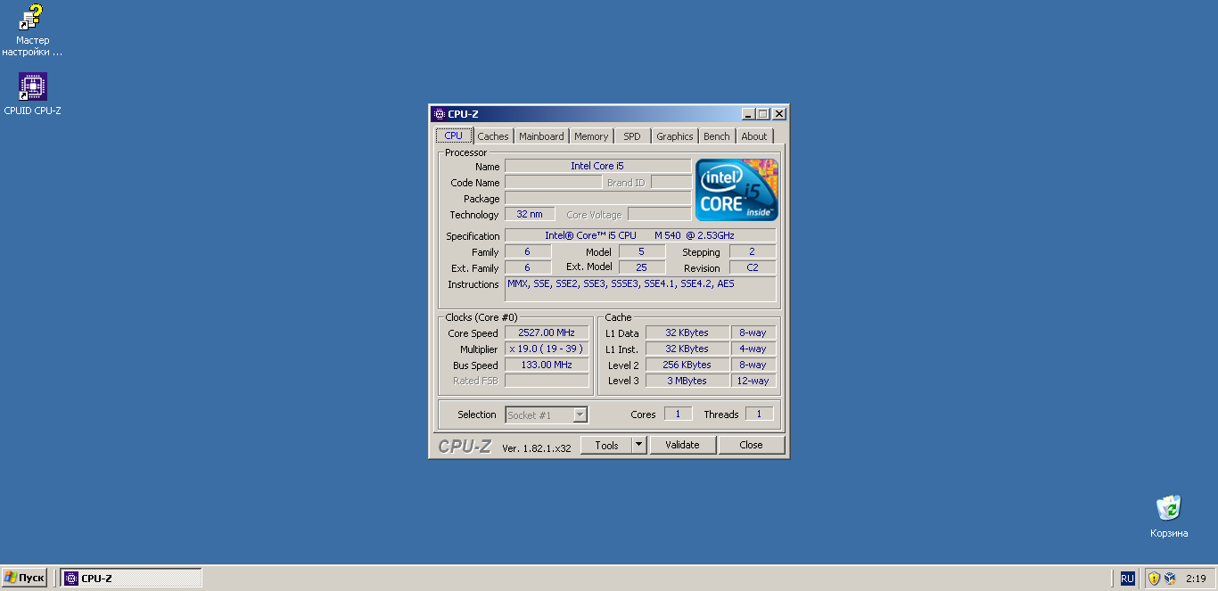
Task: Open the Socket #1 selection combo box
Action: pos(547,415)
